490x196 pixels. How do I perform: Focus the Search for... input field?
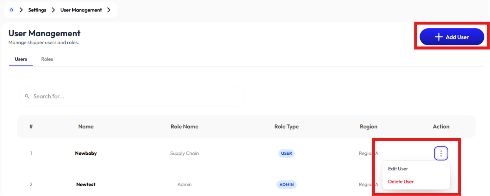(132, 96)
